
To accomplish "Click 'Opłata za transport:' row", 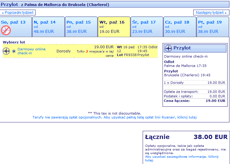I will coord(194,92).
